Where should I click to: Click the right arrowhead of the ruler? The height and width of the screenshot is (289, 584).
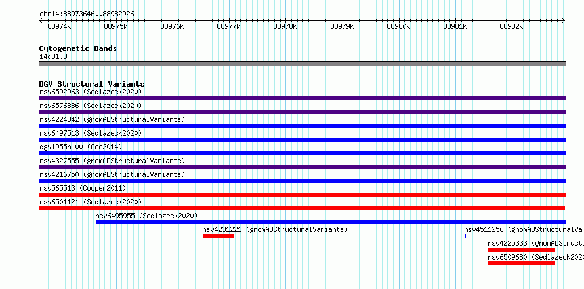point(564,20)
